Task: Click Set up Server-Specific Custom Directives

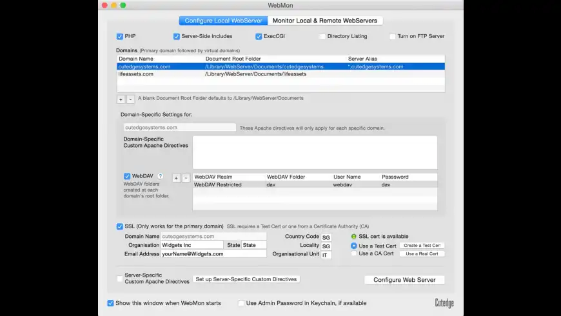Action: 246,279
